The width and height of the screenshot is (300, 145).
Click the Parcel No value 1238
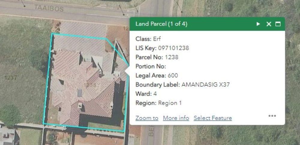[x=171, y=57]
